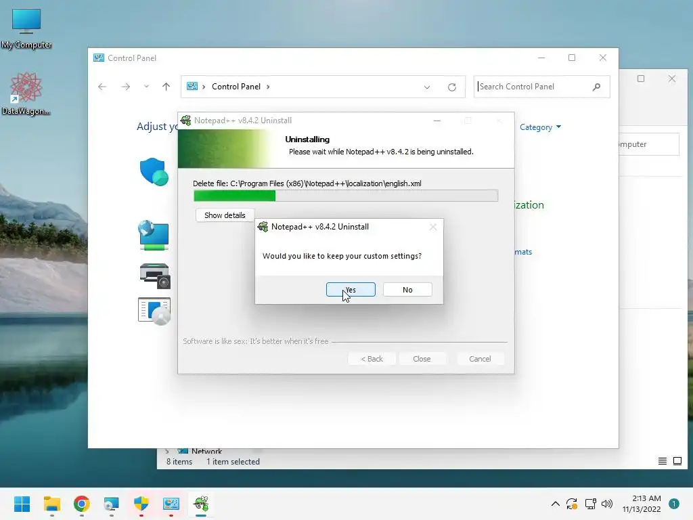This screenshot has height=520, width=693.
Task: Open the DataWagon desktop shortcut
Action: click(x=26, y=93)
